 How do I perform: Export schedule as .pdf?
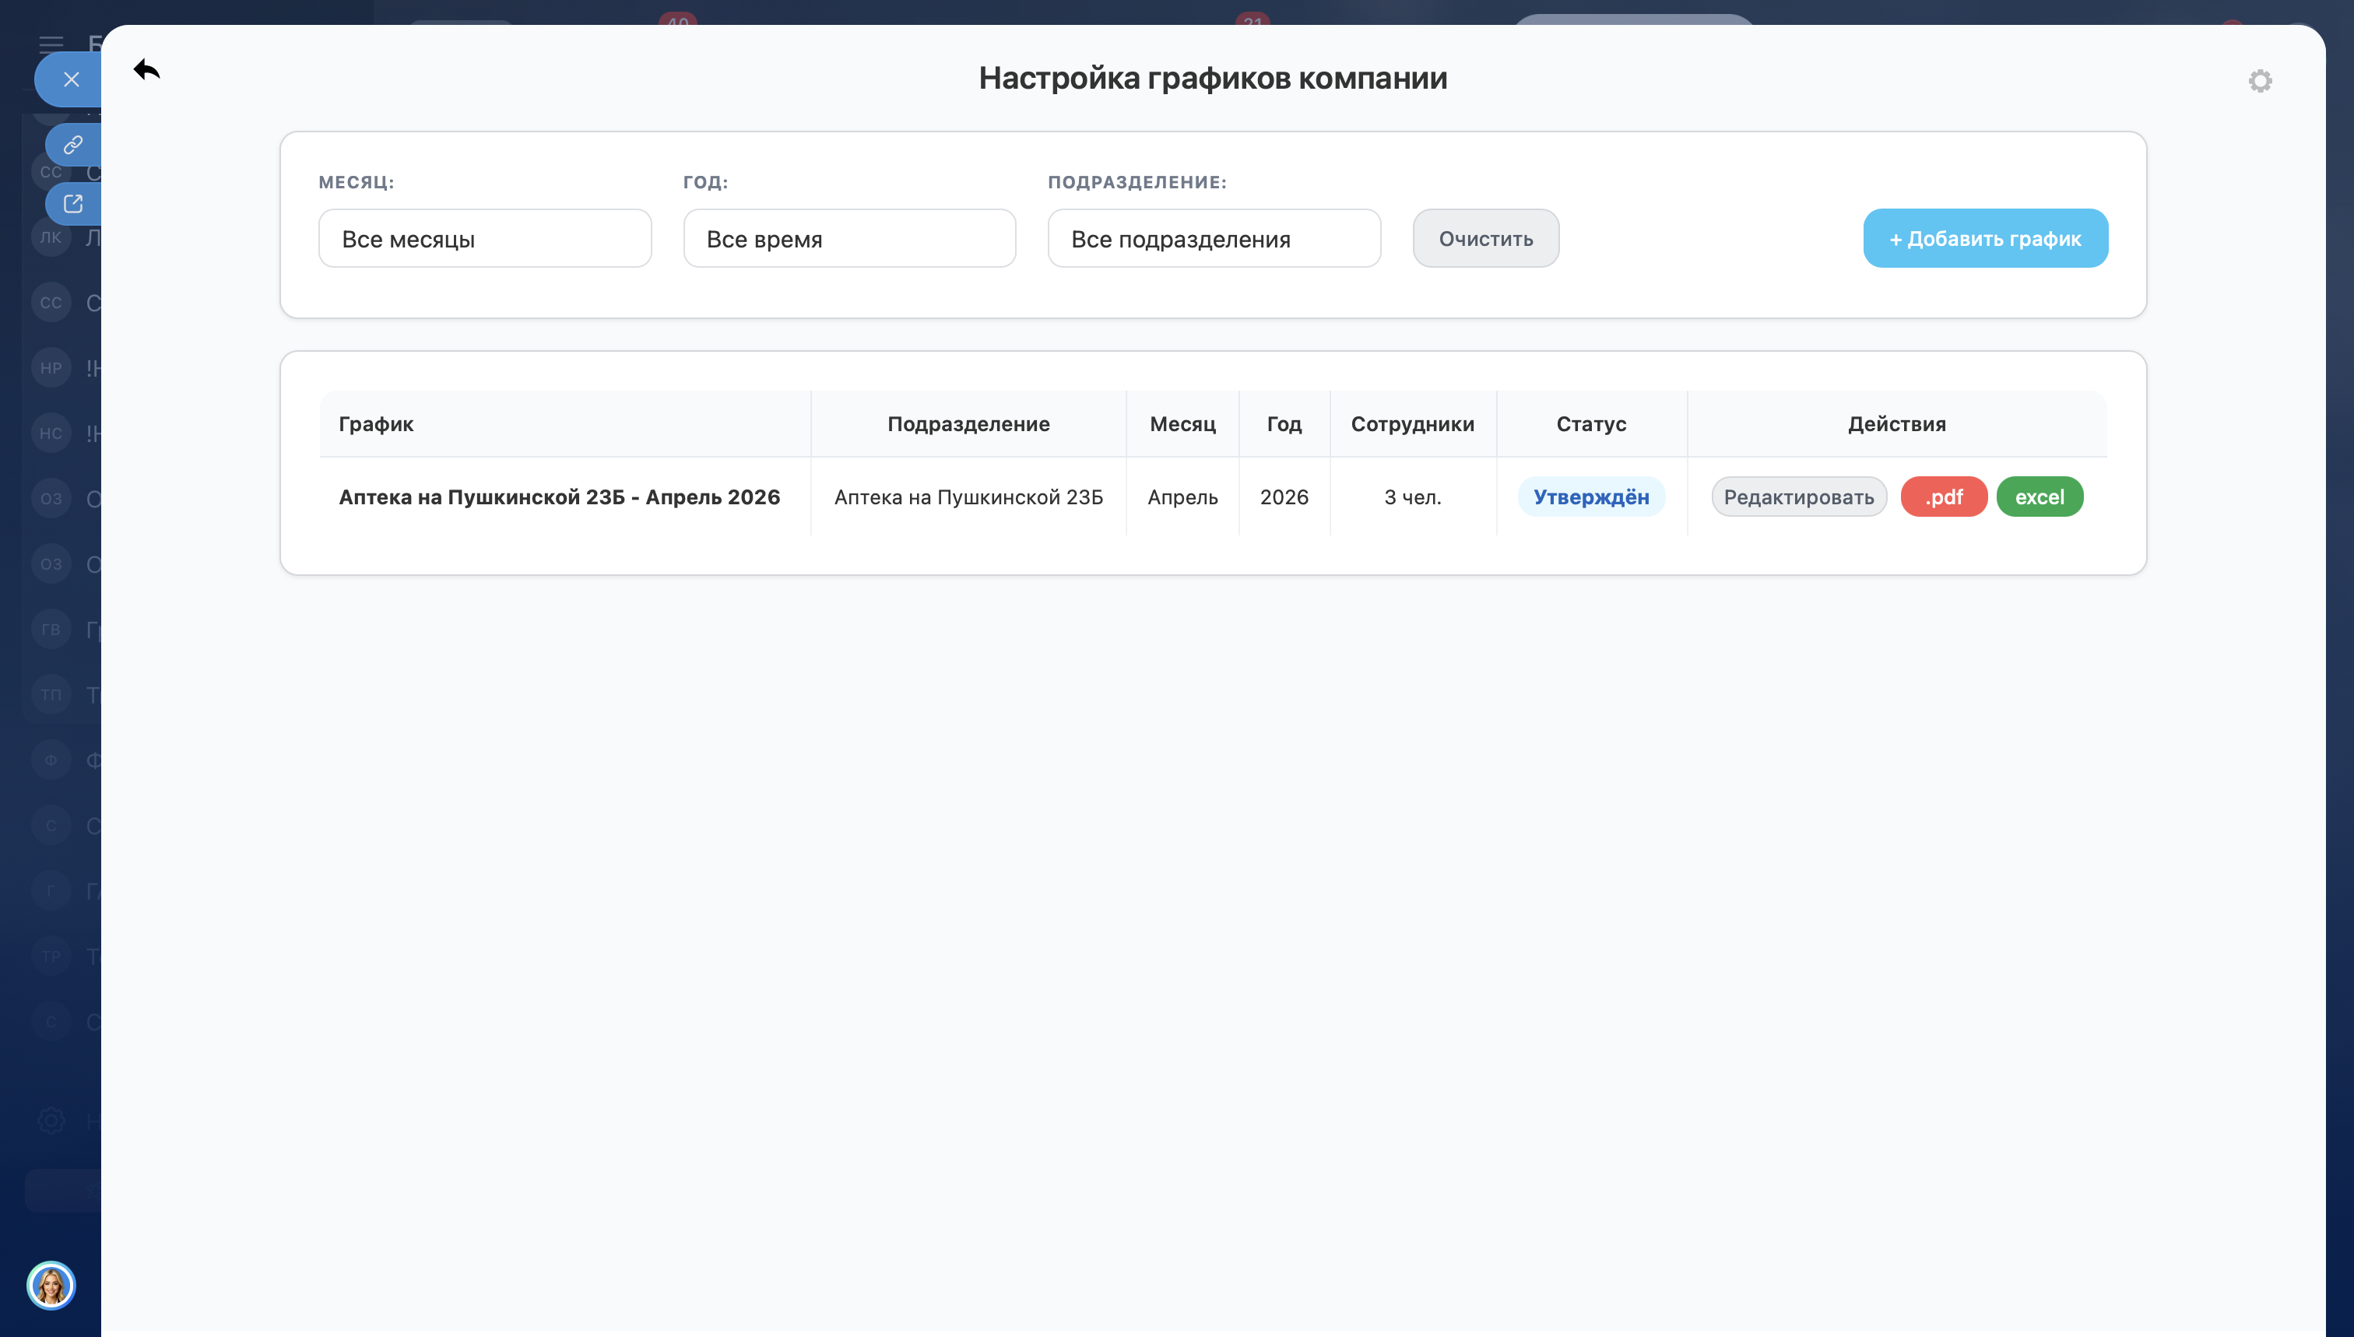click(x=1944, y=497)
